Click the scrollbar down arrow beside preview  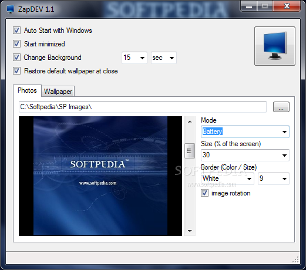click(x=190, y=231)
